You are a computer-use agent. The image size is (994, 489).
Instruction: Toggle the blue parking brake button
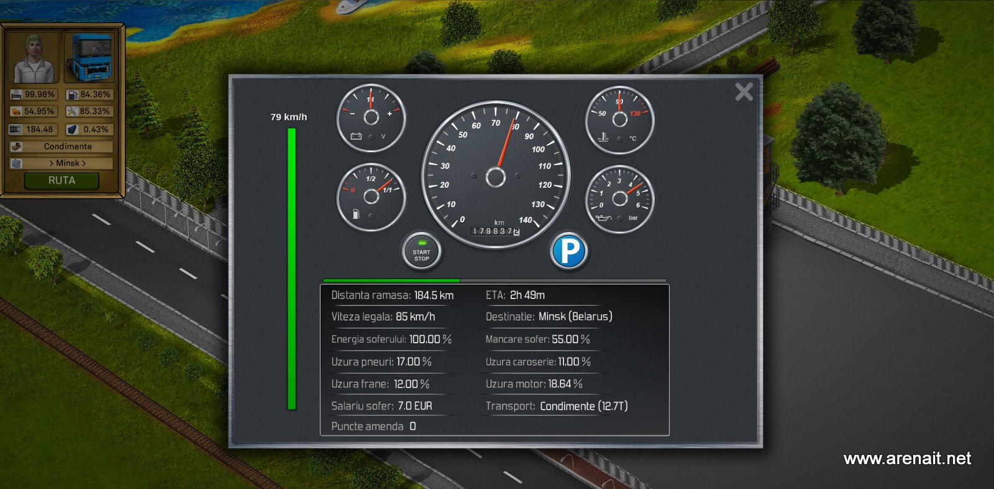[x=568, y=251]
